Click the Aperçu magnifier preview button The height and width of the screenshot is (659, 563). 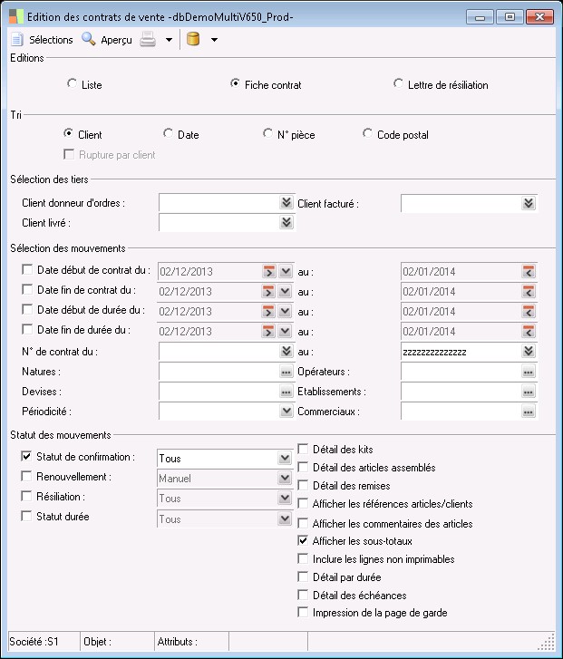pos(106,40)
